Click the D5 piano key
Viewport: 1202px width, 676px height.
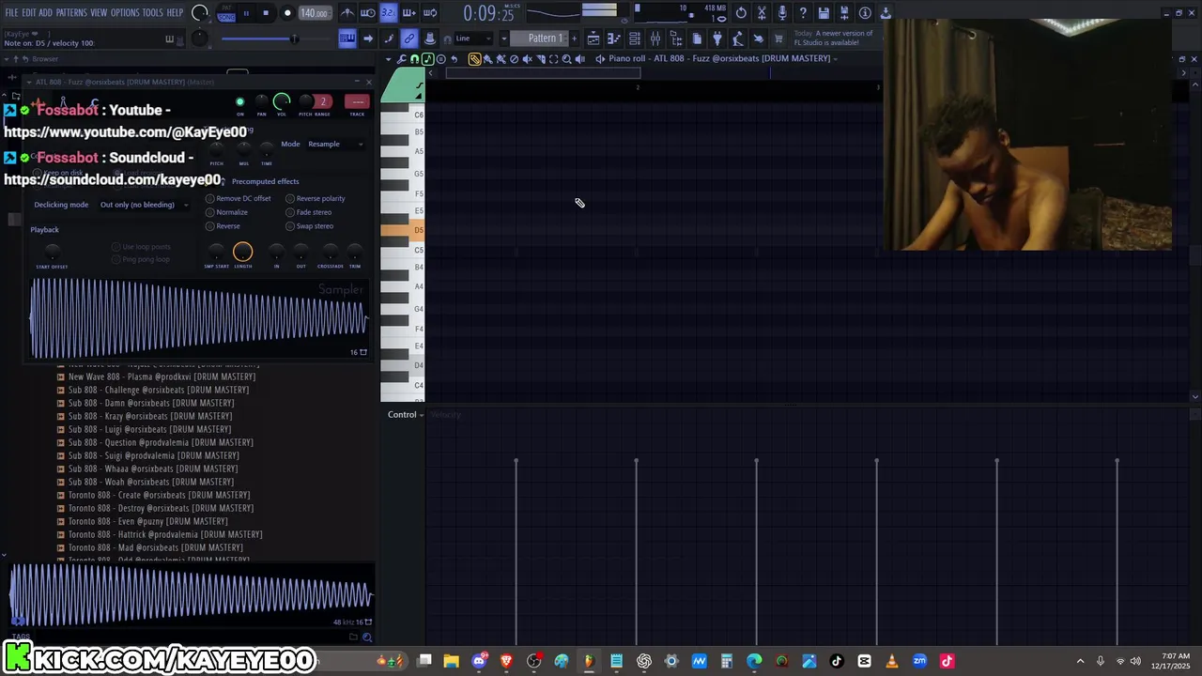click(402, 230)
